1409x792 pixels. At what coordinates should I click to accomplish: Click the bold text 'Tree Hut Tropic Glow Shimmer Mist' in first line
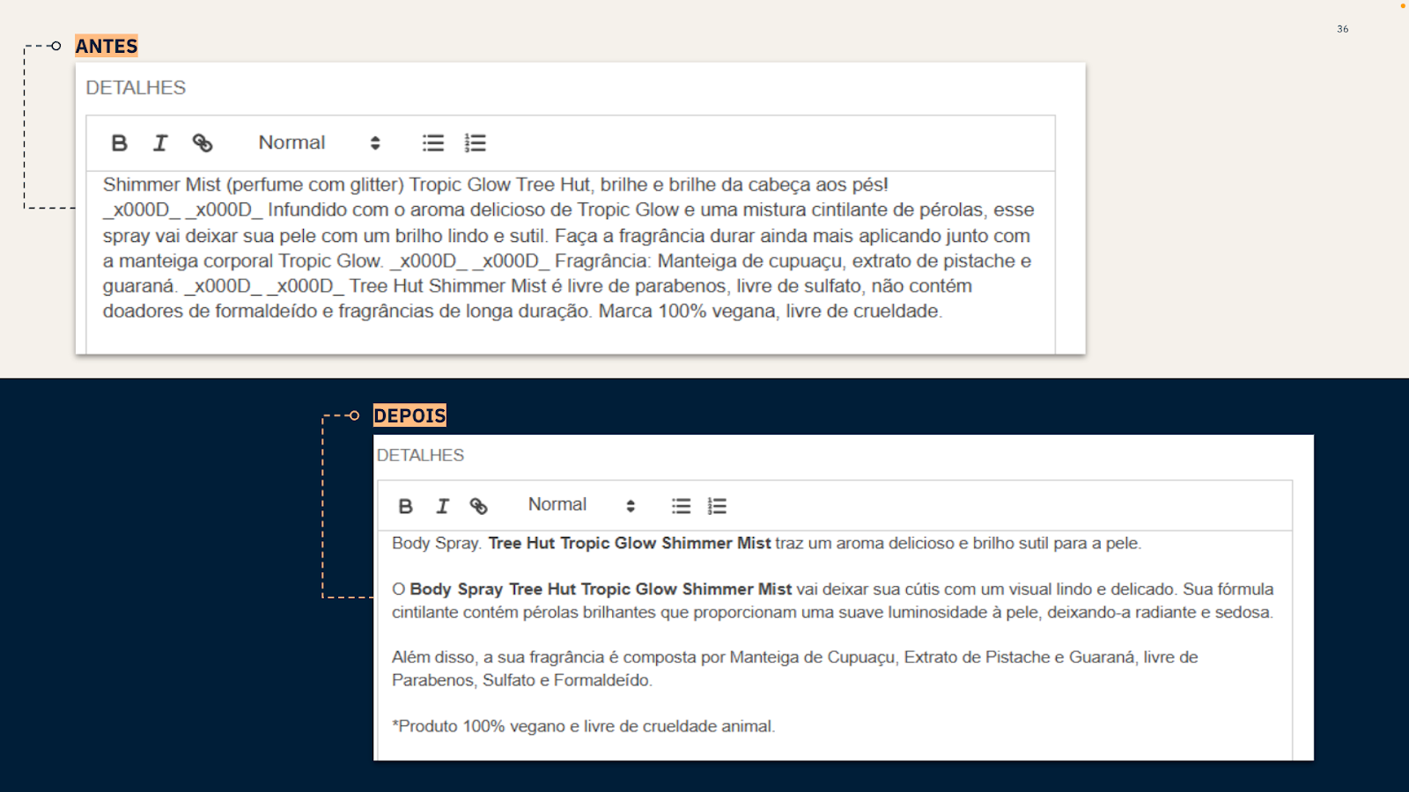[x=630, y=543]
